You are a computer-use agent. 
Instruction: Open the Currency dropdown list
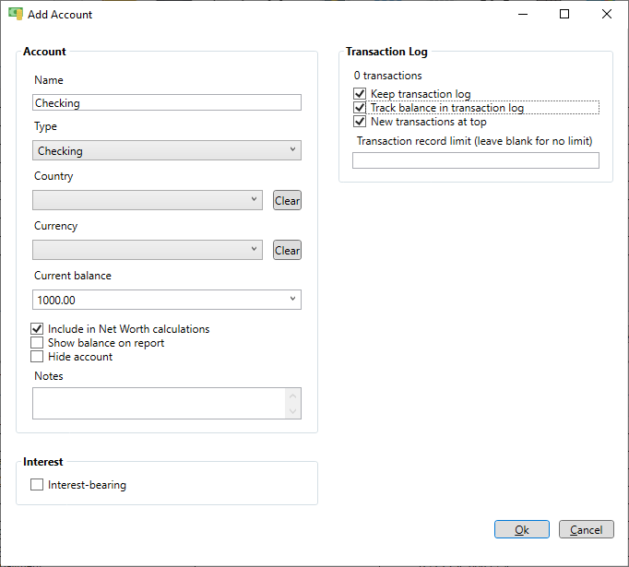(x=148, y=250)
